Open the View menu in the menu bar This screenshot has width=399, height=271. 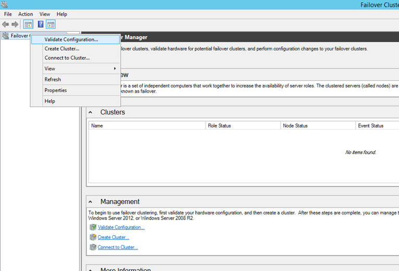click(44, 14)
